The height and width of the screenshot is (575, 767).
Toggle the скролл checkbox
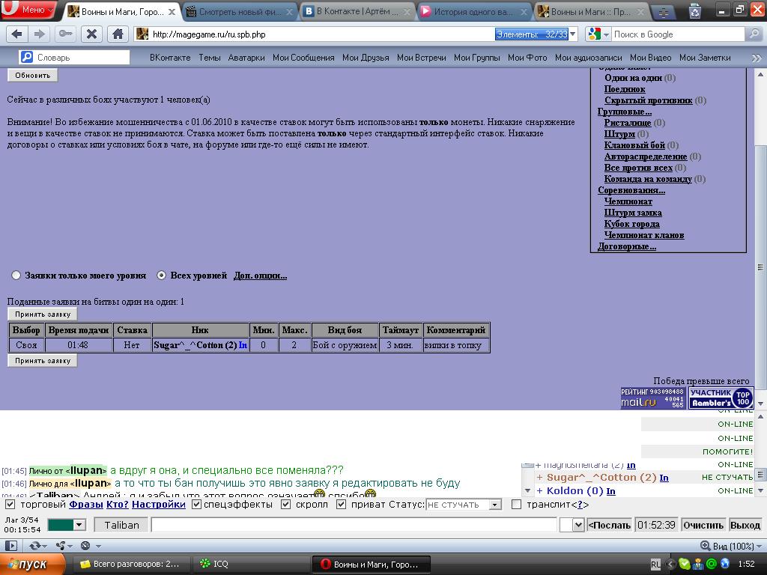tap(286, 504)
